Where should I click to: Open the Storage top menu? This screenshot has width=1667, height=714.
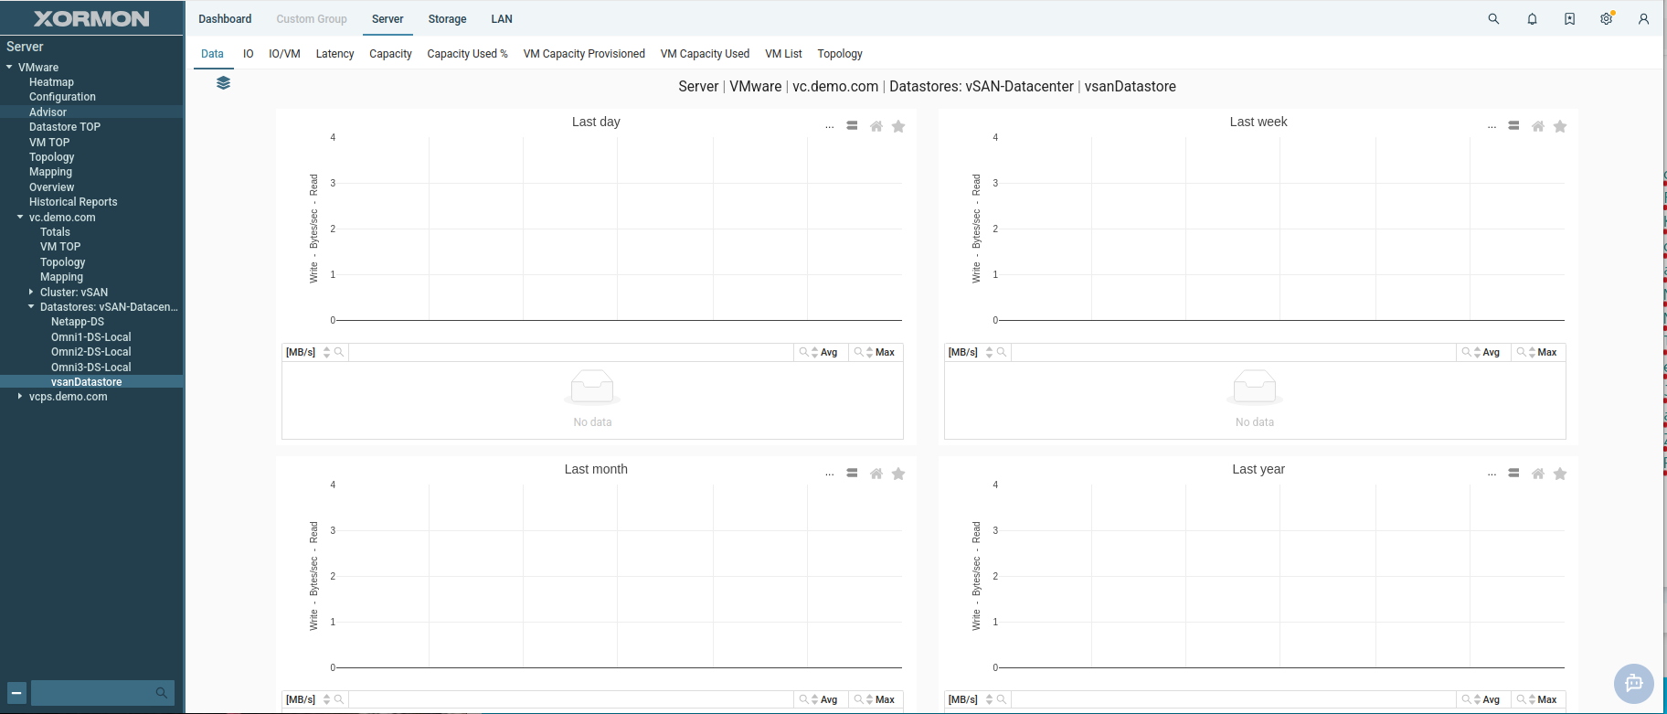[447, 19]
